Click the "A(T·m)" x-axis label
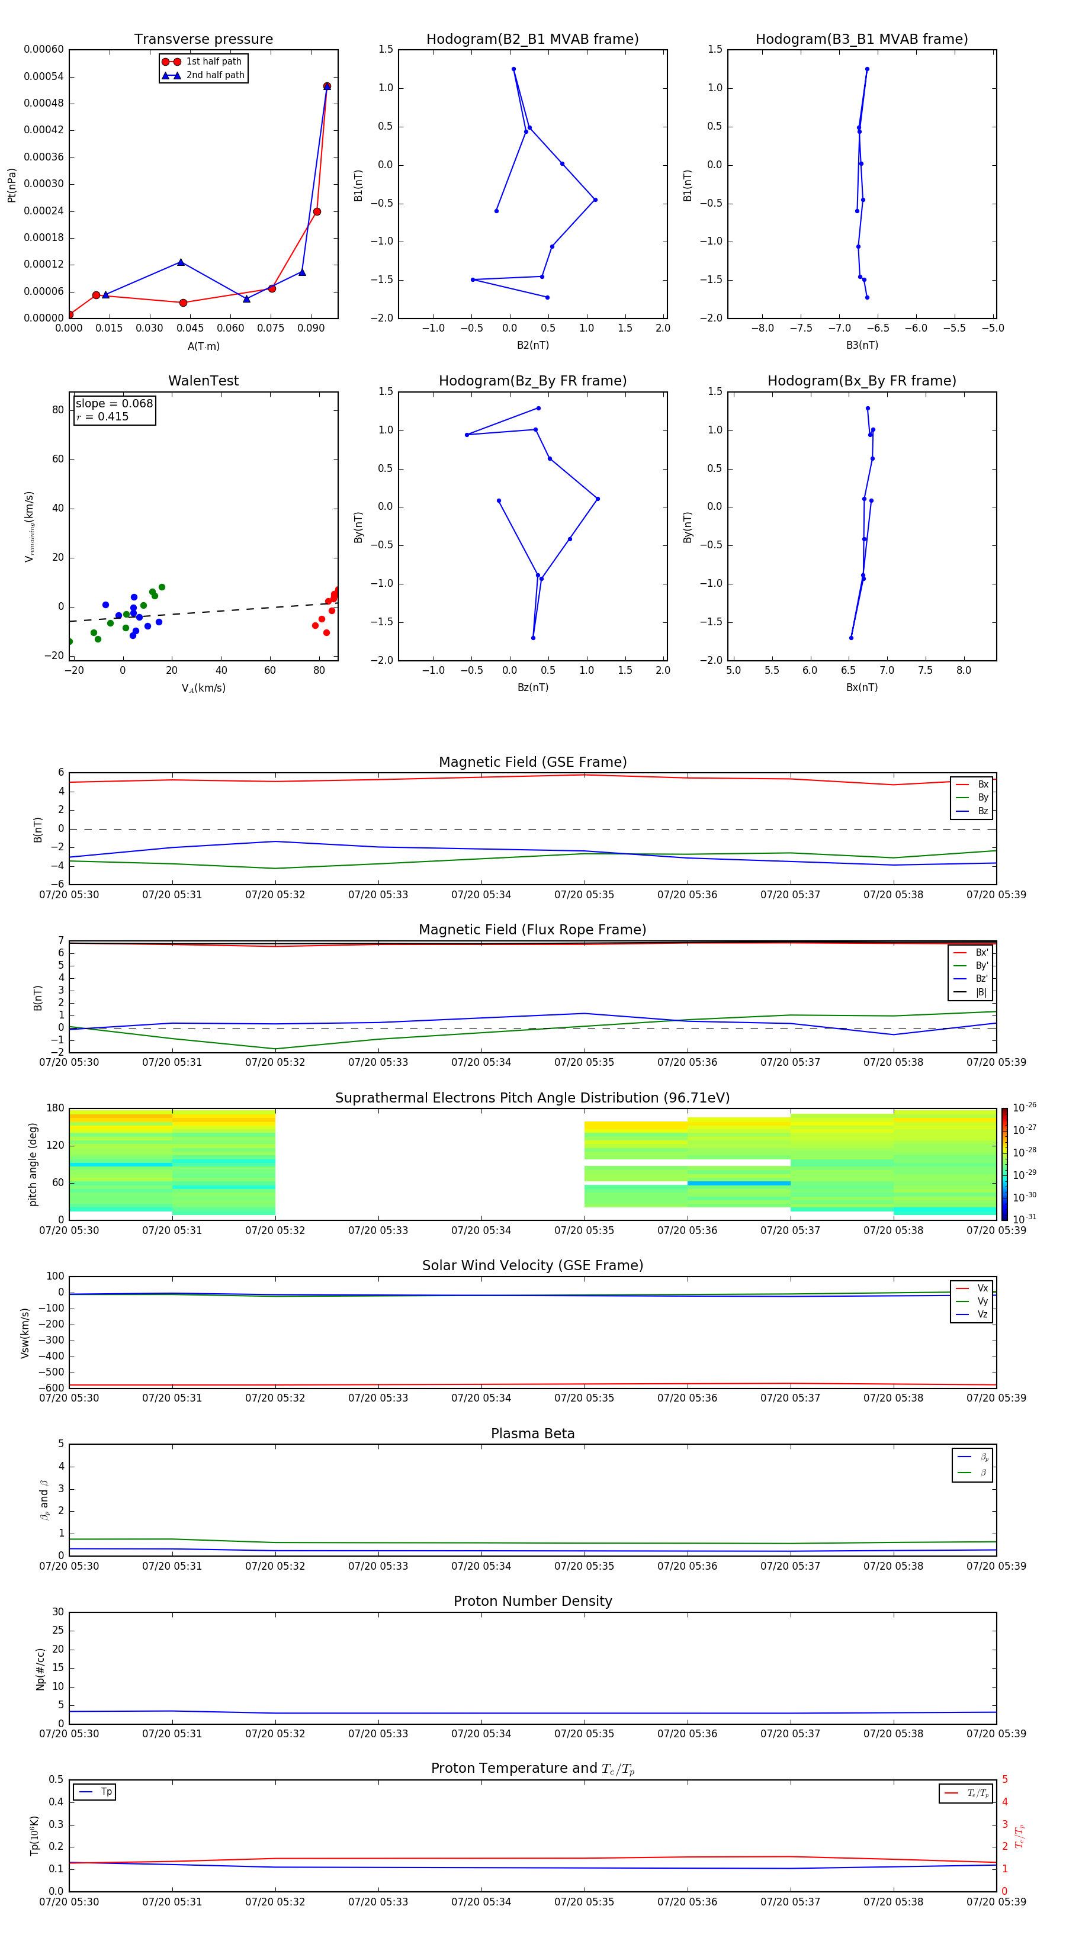1066x1954 pixels. (203, 346)
